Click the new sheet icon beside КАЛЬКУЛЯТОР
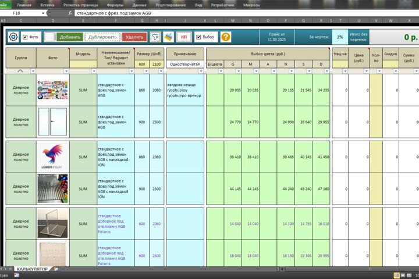This screenshot has height=279, width=419. tap(56, 269)
